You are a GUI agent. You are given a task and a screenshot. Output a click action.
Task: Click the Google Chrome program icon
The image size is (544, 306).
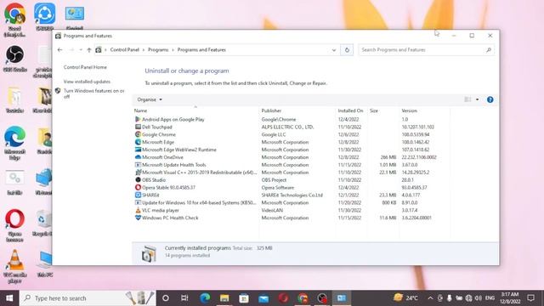coord(138,134)
